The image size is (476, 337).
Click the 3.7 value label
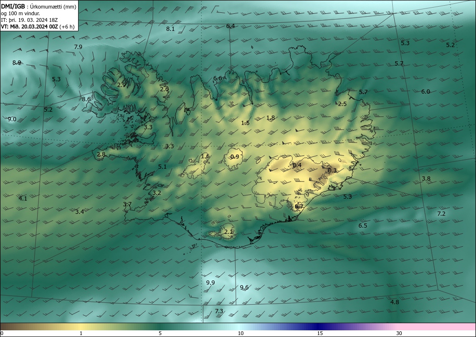[x=127, y=204]
